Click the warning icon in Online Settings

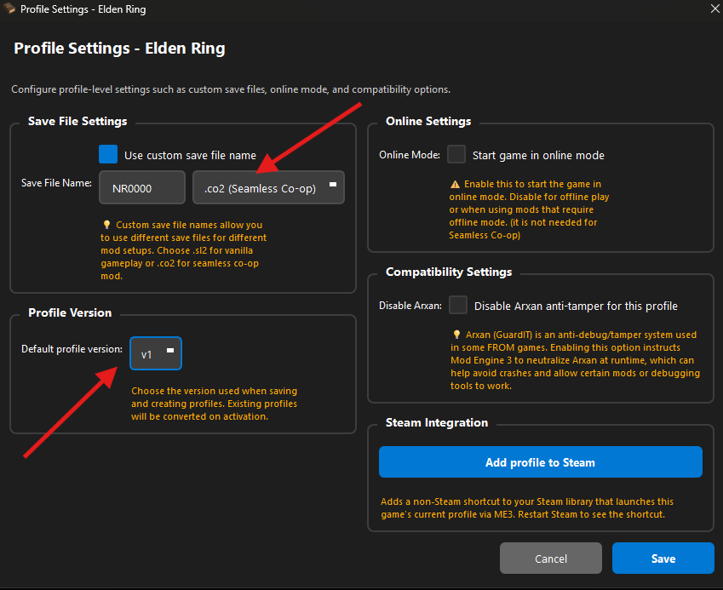pyautogui.click(x=456, y=184)
